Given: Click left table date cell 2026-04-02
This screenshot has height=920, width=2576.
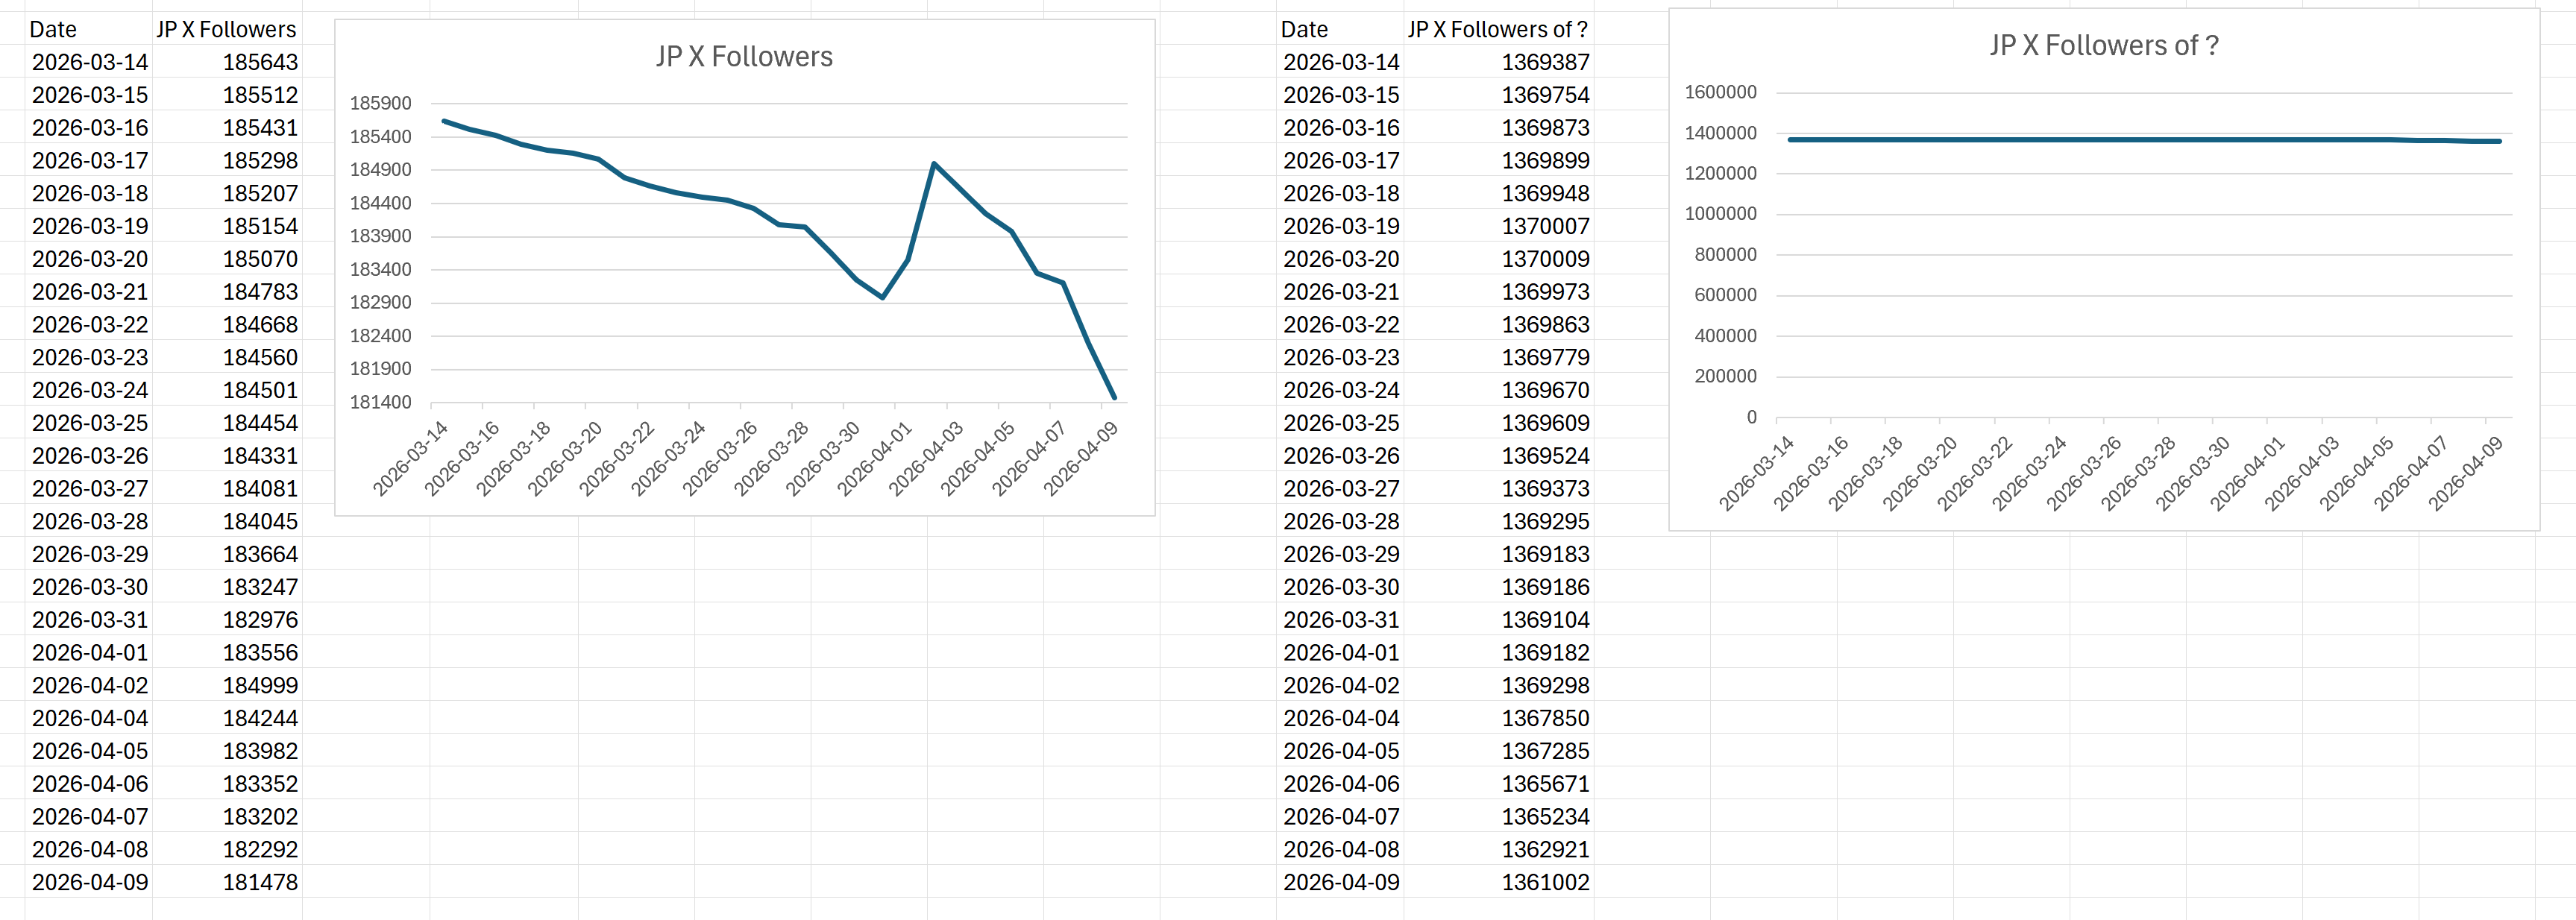Looking at the screenshot, I should click(x=90, y=685).
